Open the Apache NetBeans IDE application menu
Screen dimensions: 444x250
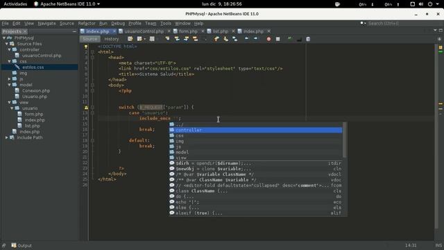67,4
